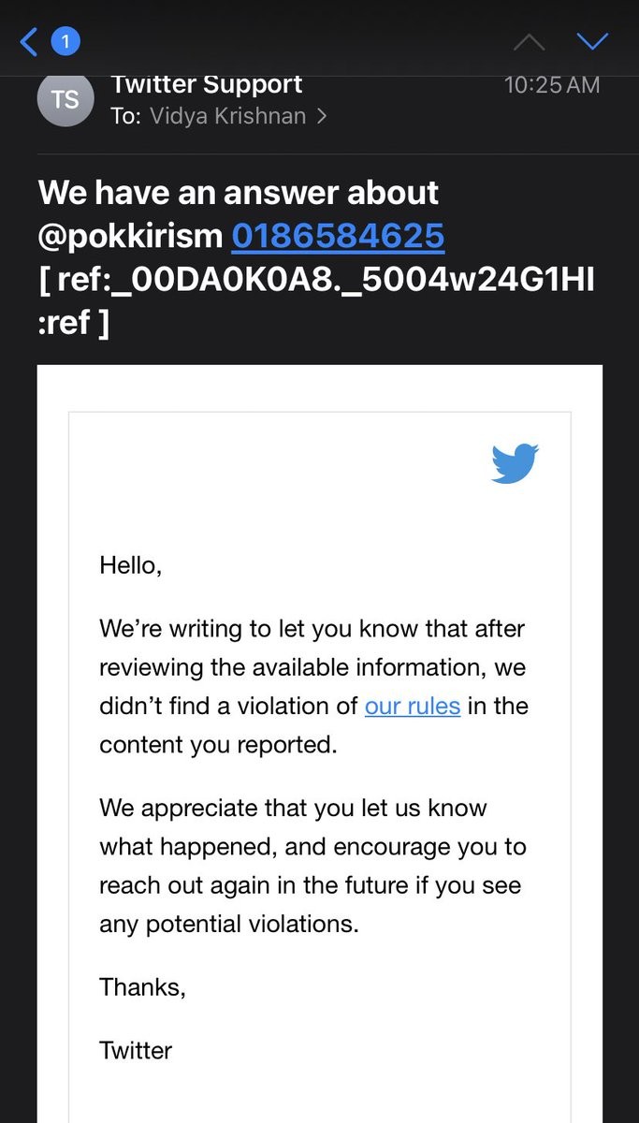Tap the recipient Vidya Krishnan
The image size is (639, 1123).
tap(227, 117)
